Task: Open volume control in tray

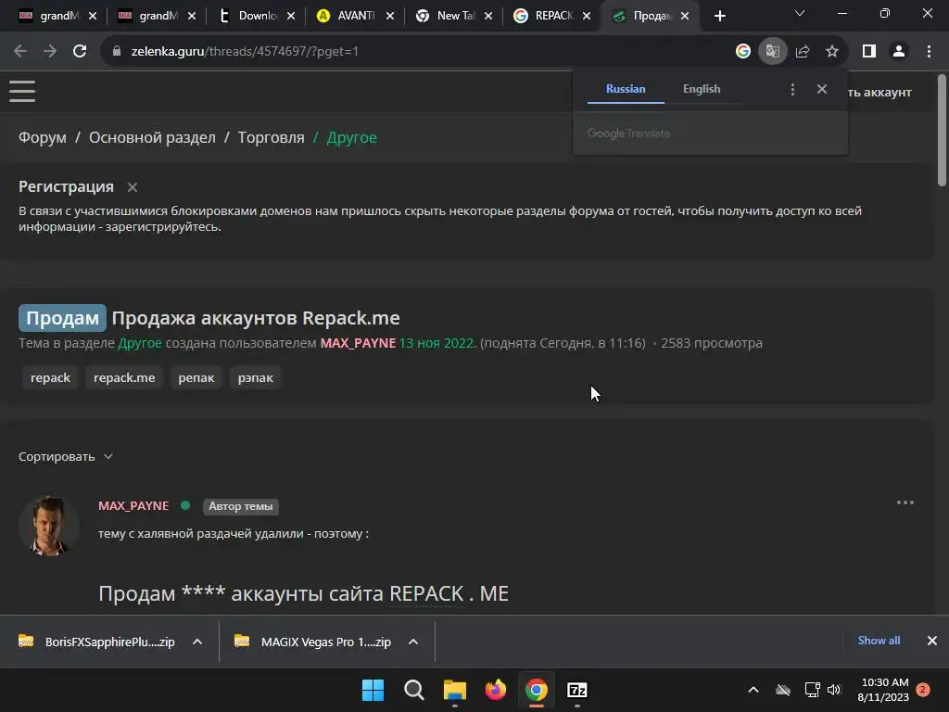Action: click(834, 690)
